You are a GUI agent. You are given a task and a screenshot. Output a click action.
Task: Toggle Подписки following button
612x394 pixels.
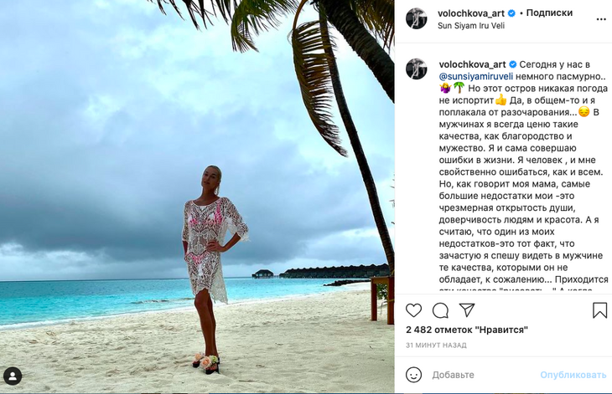[x=551, y=13]
